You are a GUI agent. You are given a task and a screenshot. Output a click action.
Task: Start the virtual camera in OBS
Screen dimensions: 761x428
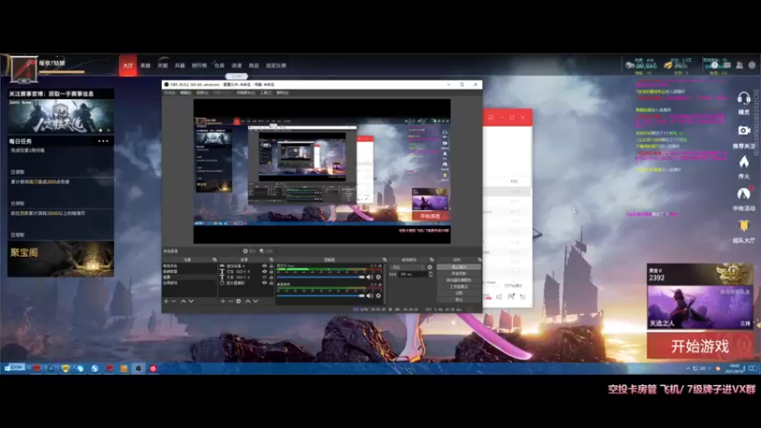pos(459,280)
